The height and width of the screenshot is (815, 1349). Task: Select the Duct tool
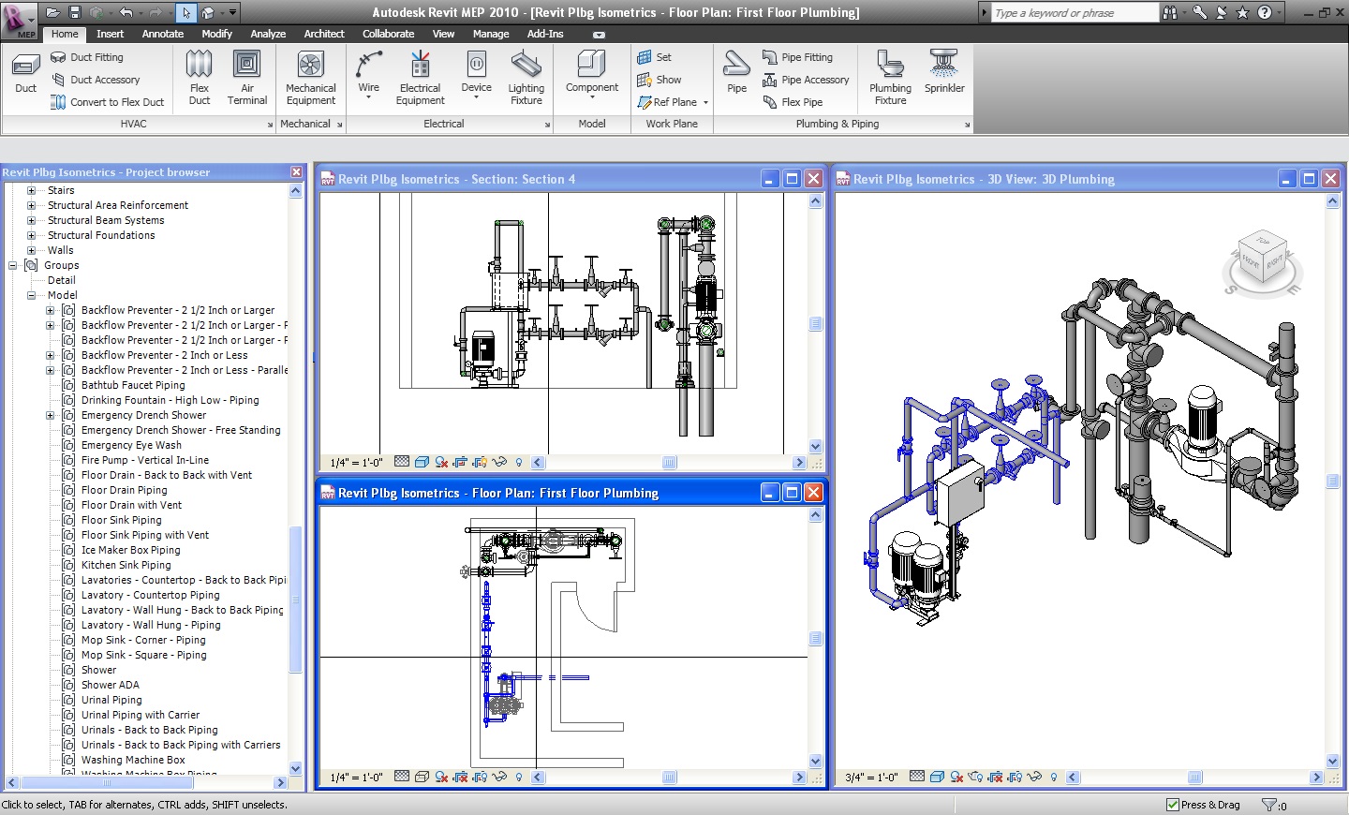click(25, 73)
